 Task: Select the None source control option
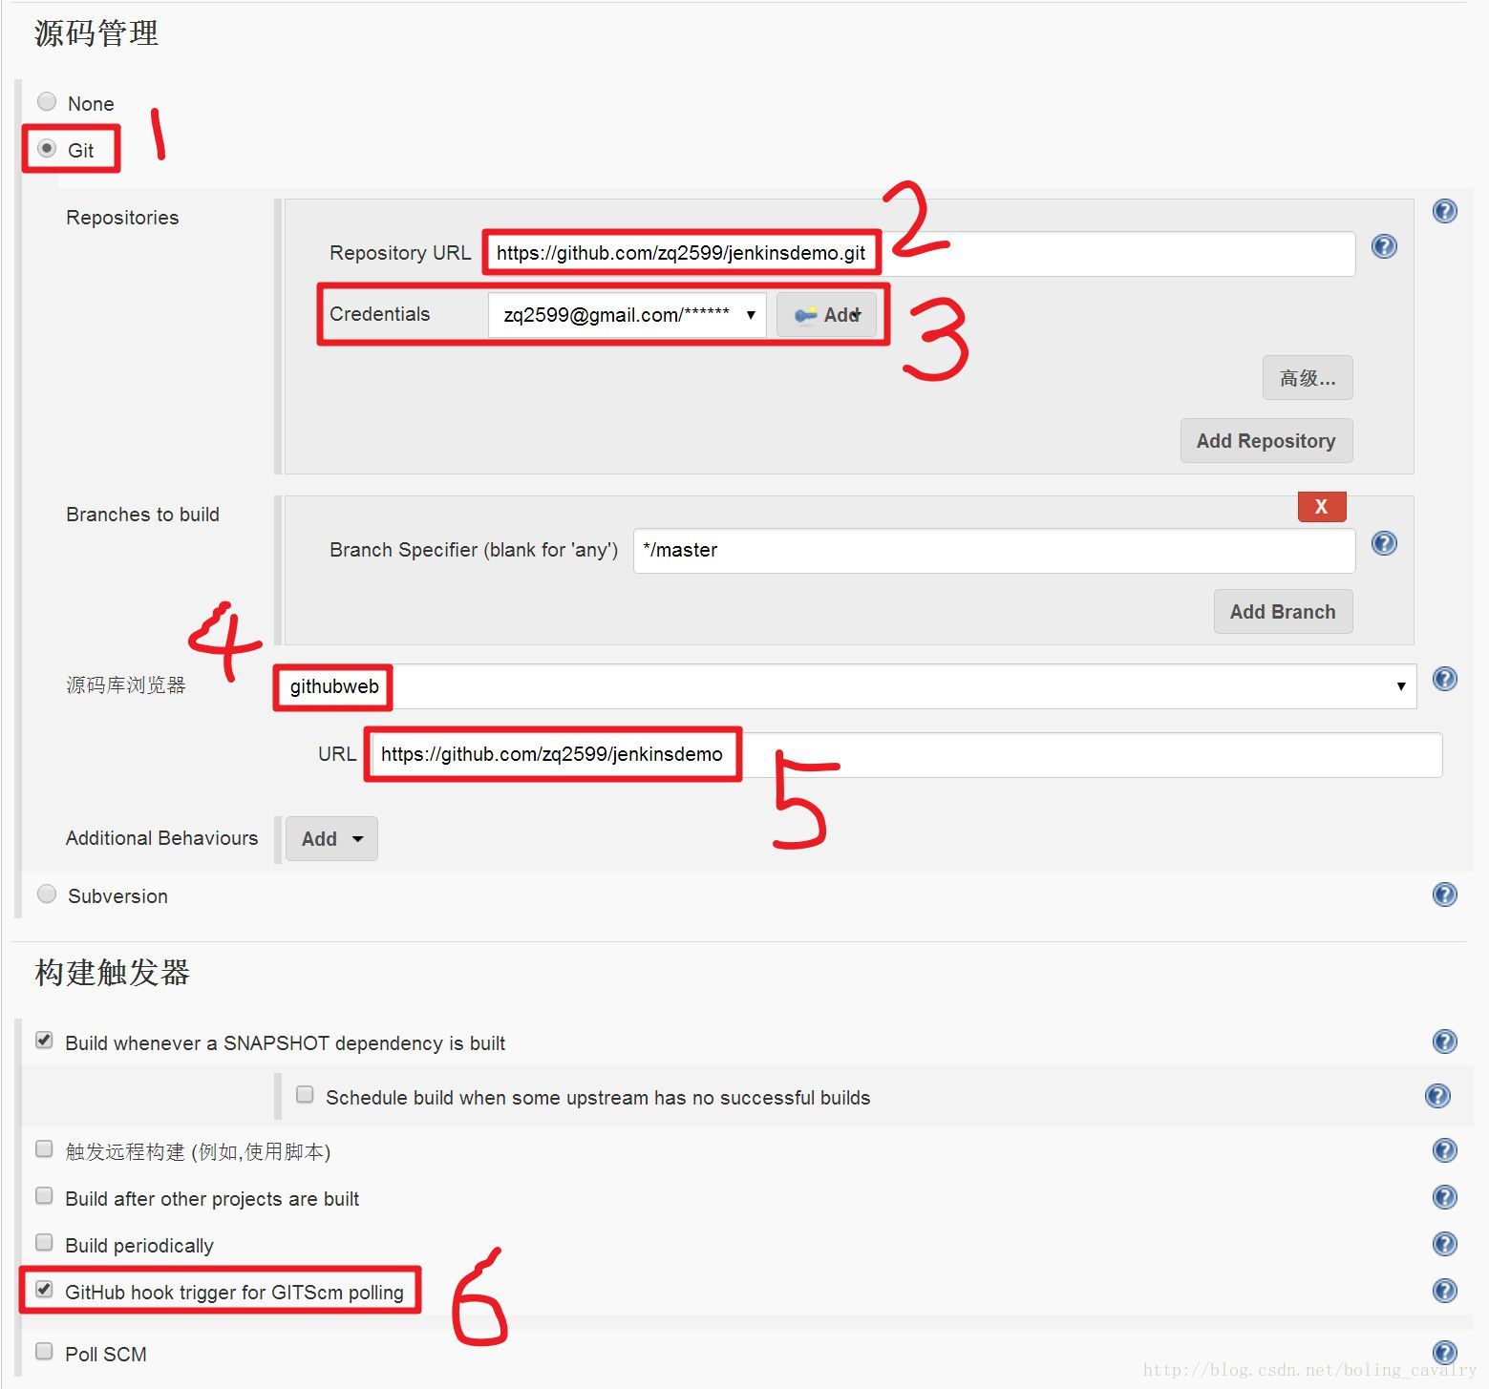[x=46, y=101]
